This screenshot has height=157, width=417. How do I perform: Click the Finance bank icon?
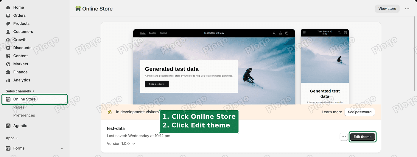click(8, 72)
